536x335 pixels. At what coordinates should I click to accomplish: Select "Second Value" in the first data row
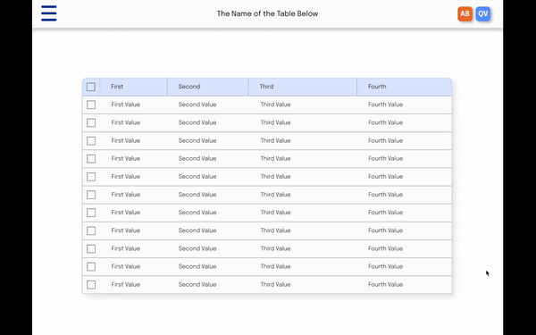point(197,105)
